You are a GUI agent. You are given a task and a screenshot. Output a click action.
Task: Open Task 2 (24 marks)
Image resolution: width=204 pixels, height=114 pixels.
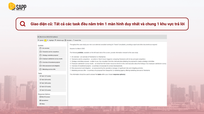pos(52,80)
